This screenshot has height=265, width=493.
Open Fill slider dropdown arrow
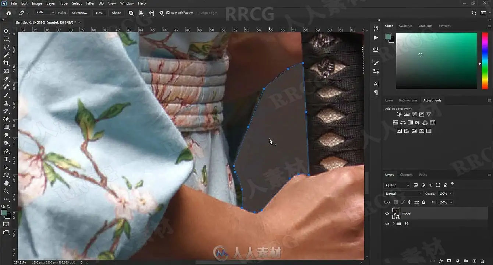(451, 202)
